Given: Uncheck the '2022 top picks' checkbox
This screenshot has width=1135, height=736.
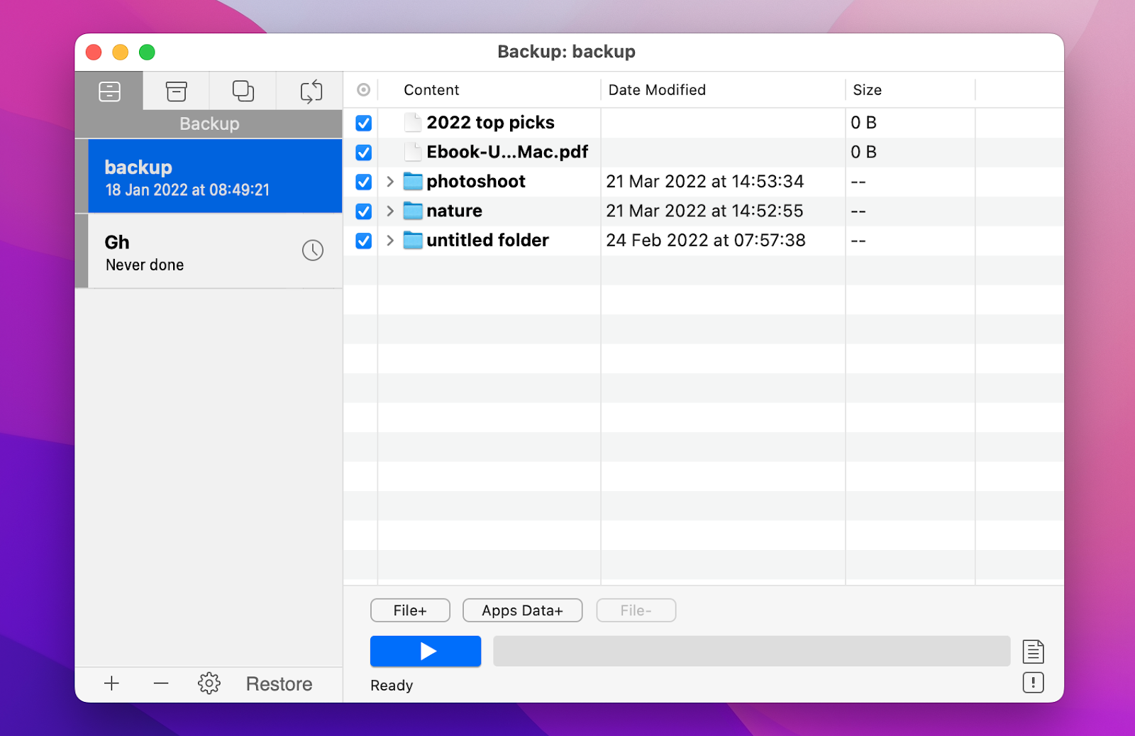Looking at the screenshot, I should tap(363, 123).
